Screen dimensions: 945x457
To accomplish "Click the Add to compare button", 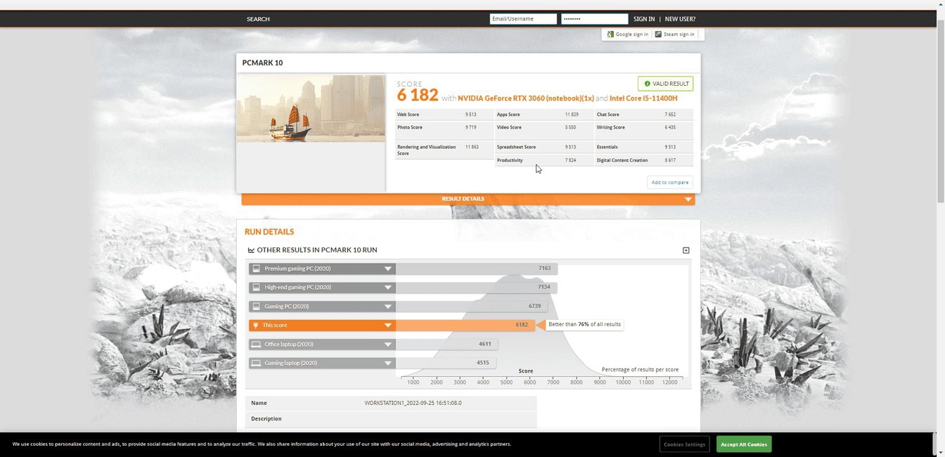I will point(670,183).
